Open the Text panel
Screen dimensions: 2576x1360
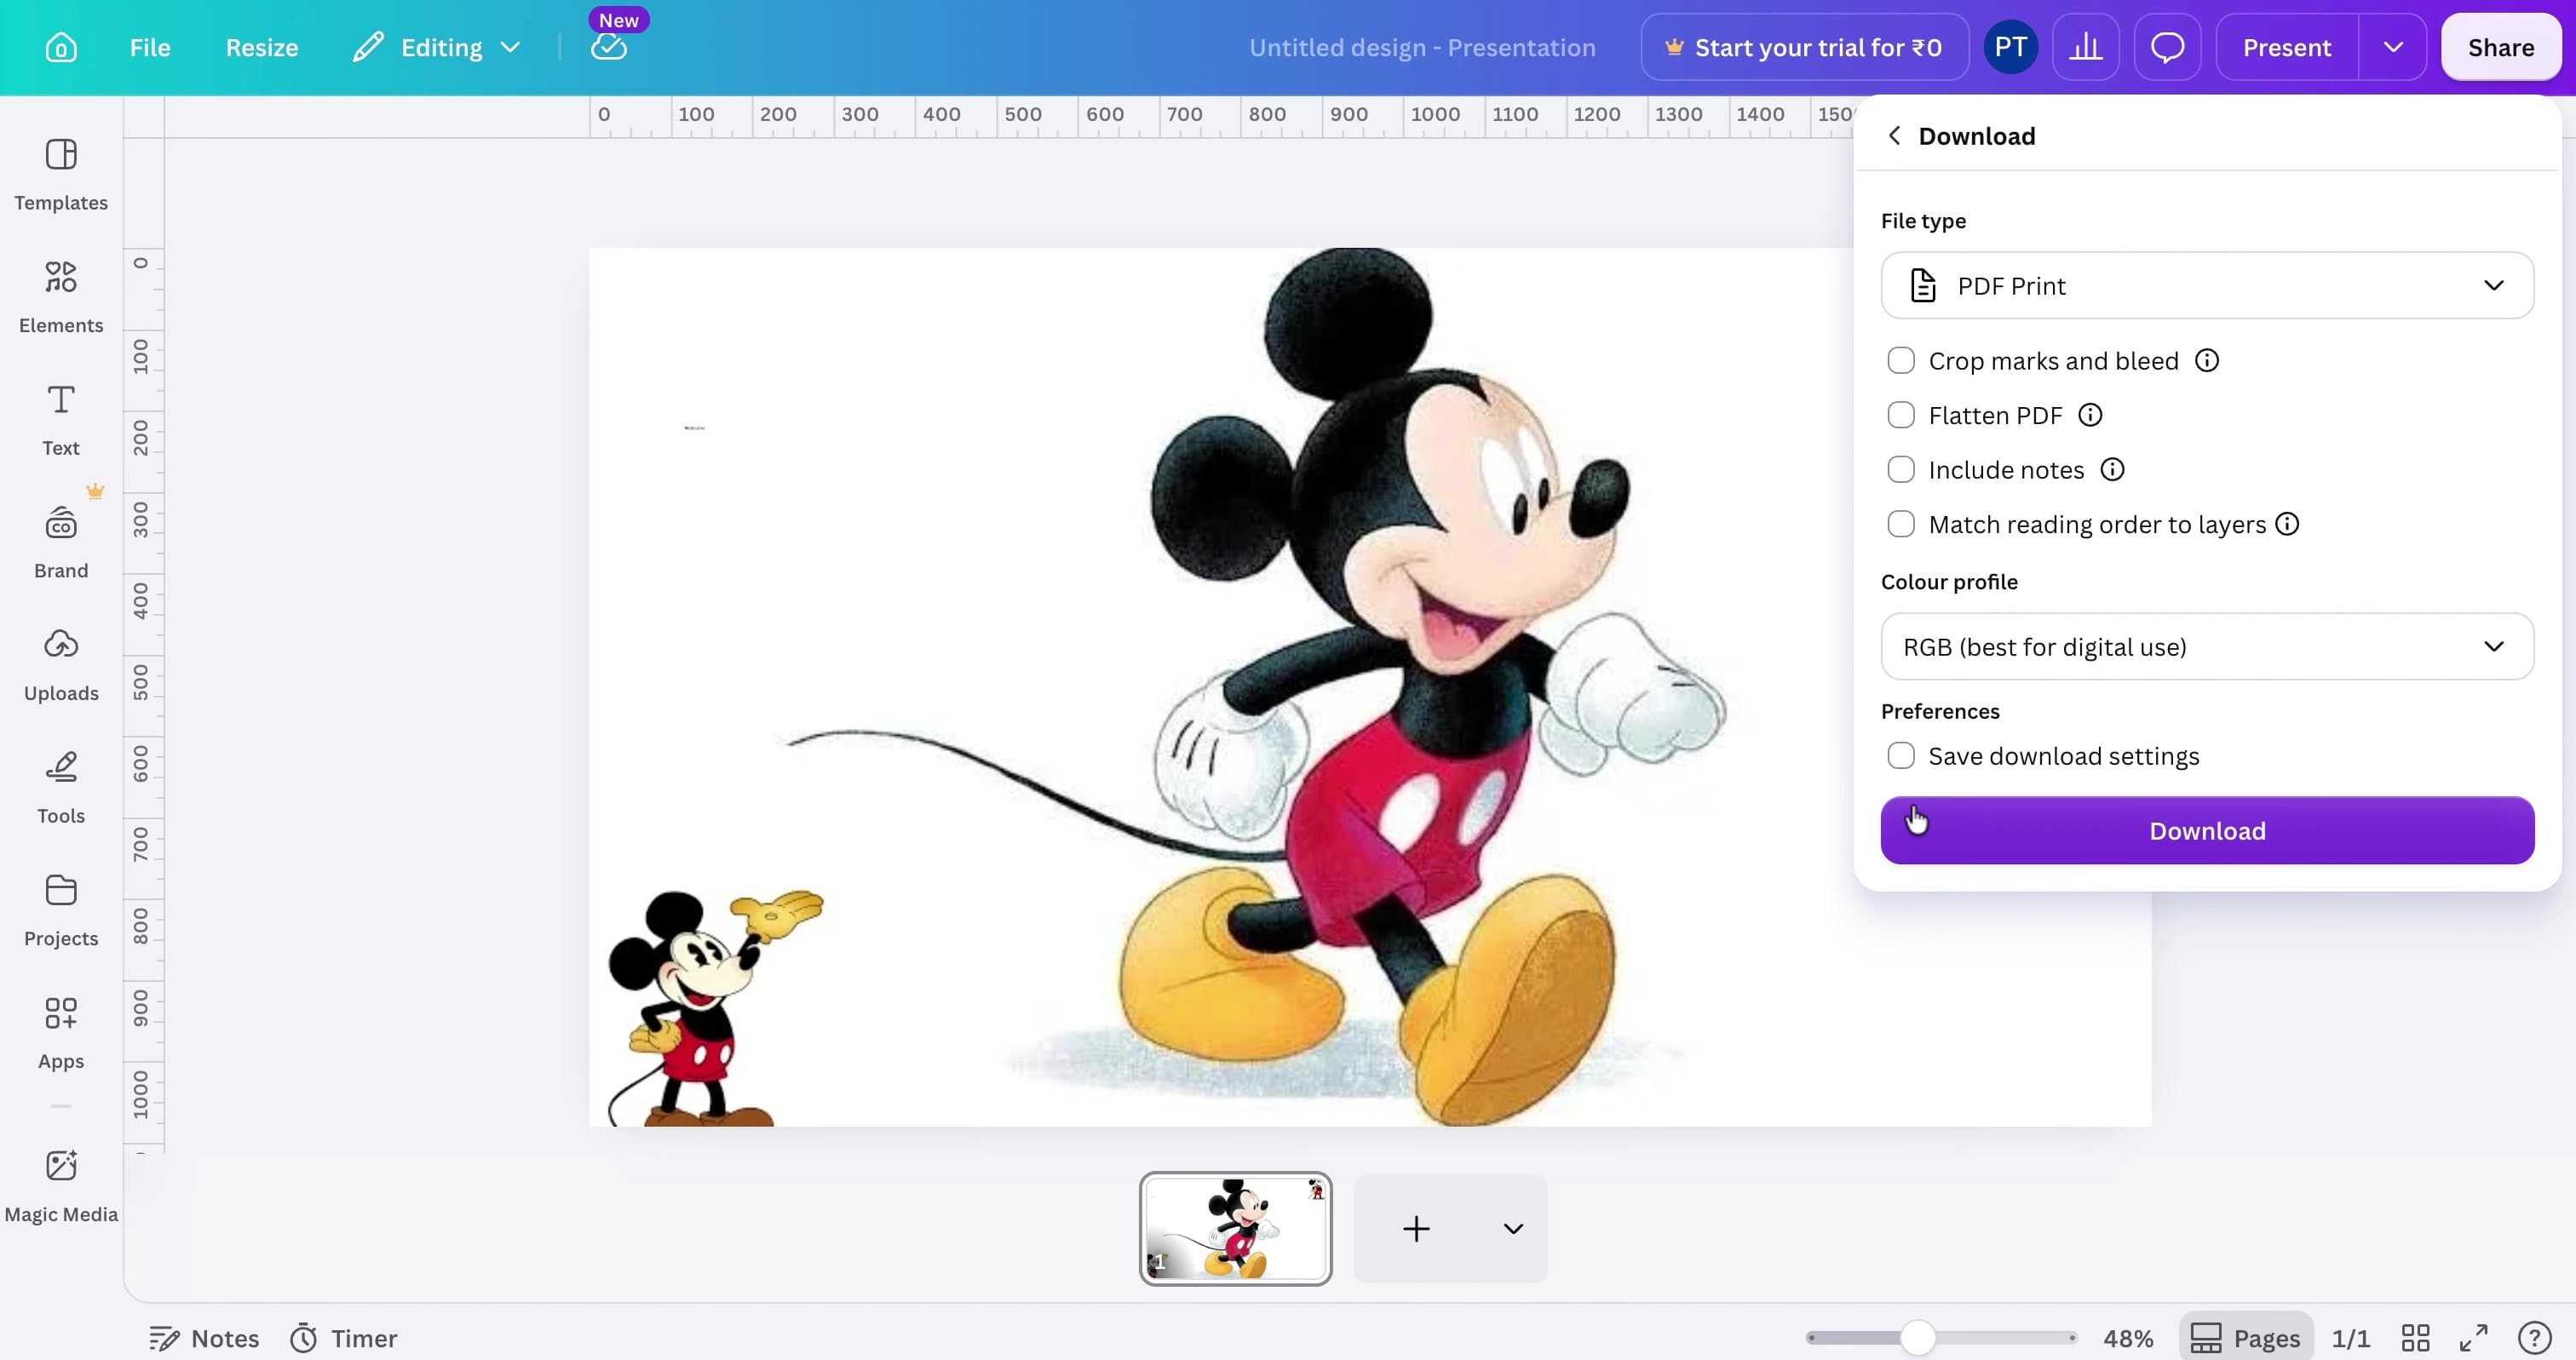coord(61,420)
